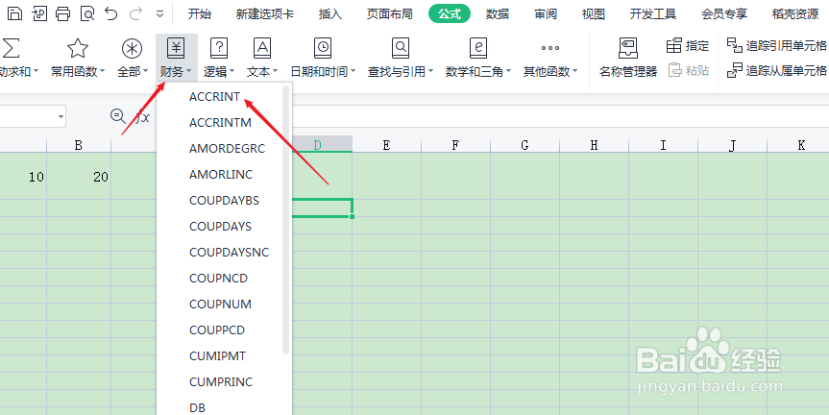Click the 指定 create names button
The width and height of the screenshot is (829, 415).
pyautogui.click(x=687, y=45)
